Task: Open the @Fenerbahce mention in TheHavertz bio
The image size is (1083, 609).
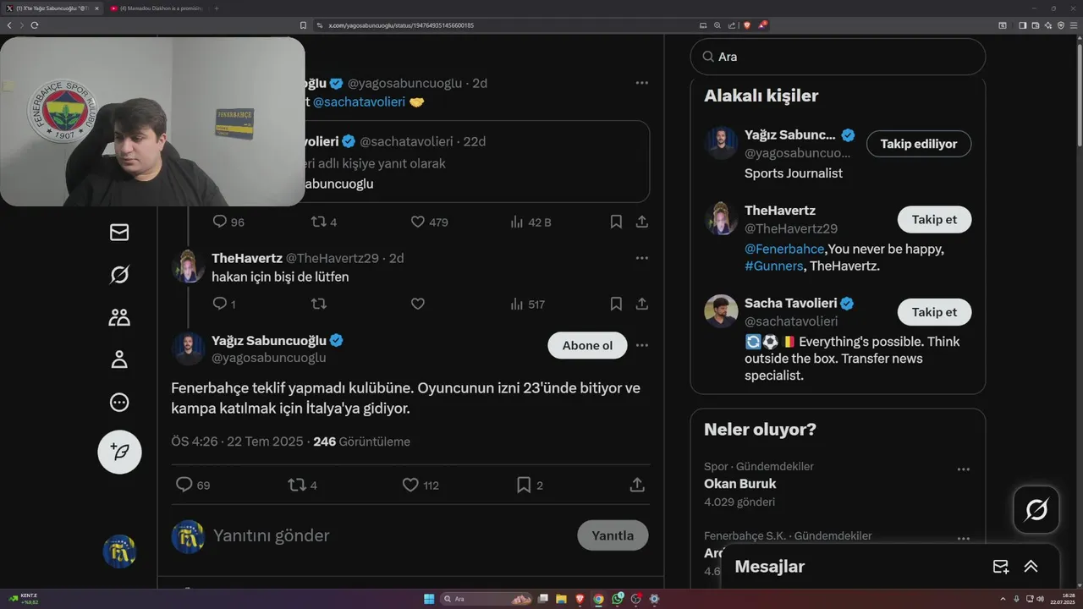Action: coord(784,249)
